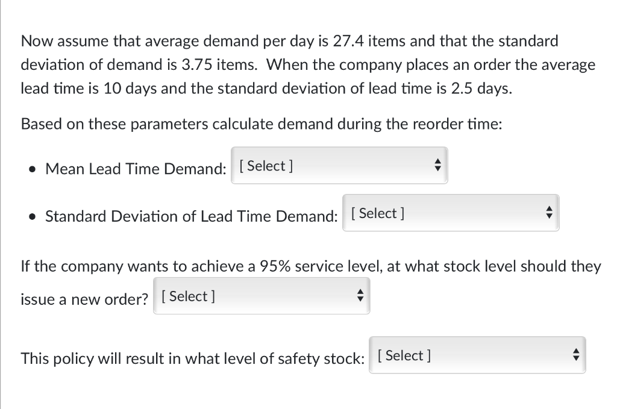
Task: Click the [ Select ] label in reorder question
Action: [187, 296]
